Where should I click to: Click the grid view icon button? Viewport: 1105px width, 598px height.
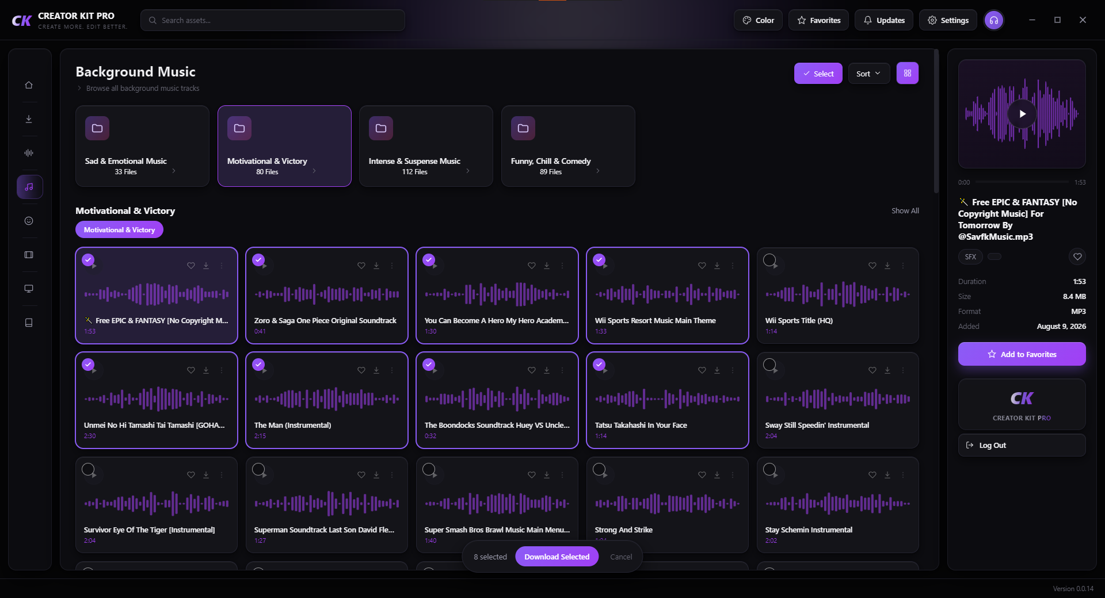coord(908,73)
